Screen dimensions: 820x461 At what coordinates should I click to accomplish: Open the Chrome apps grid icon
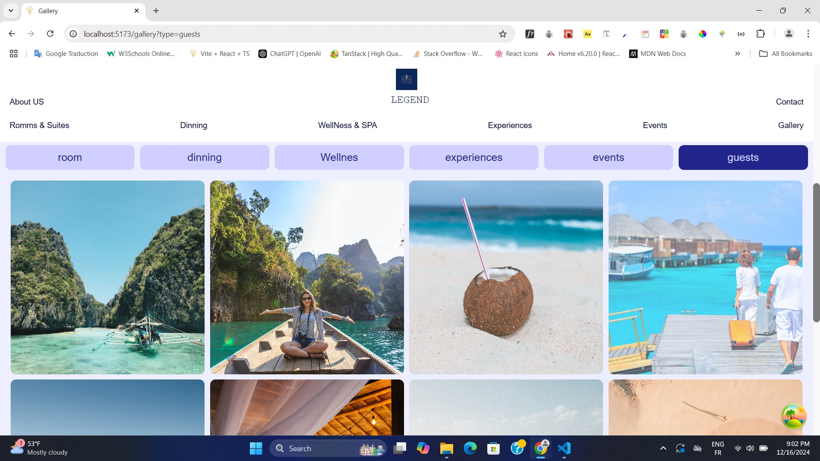[x=14, y=54]
